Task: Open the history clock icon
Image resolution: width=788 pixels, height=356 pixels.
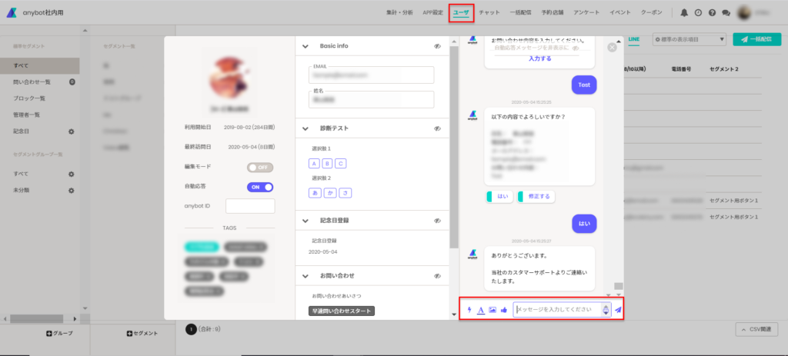Action: [698, 13]
